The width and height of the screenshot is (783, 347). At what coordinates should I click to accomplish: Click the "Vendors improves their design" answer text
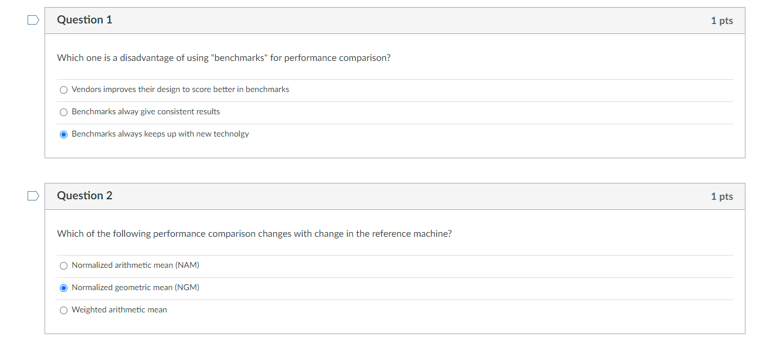tap(180, 90)
